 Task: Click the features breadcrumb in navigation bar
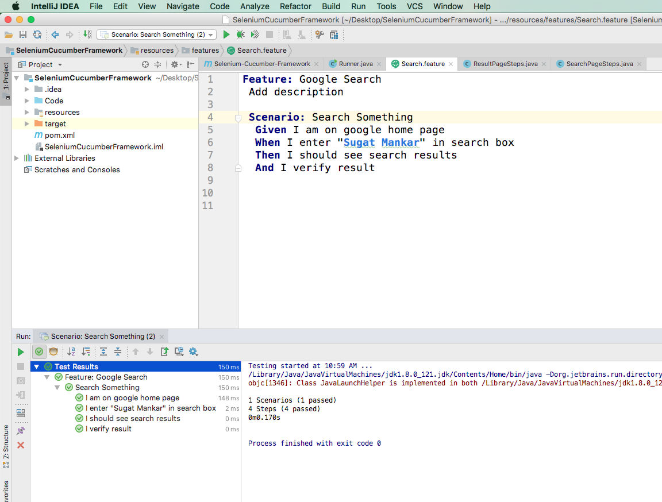205,51
